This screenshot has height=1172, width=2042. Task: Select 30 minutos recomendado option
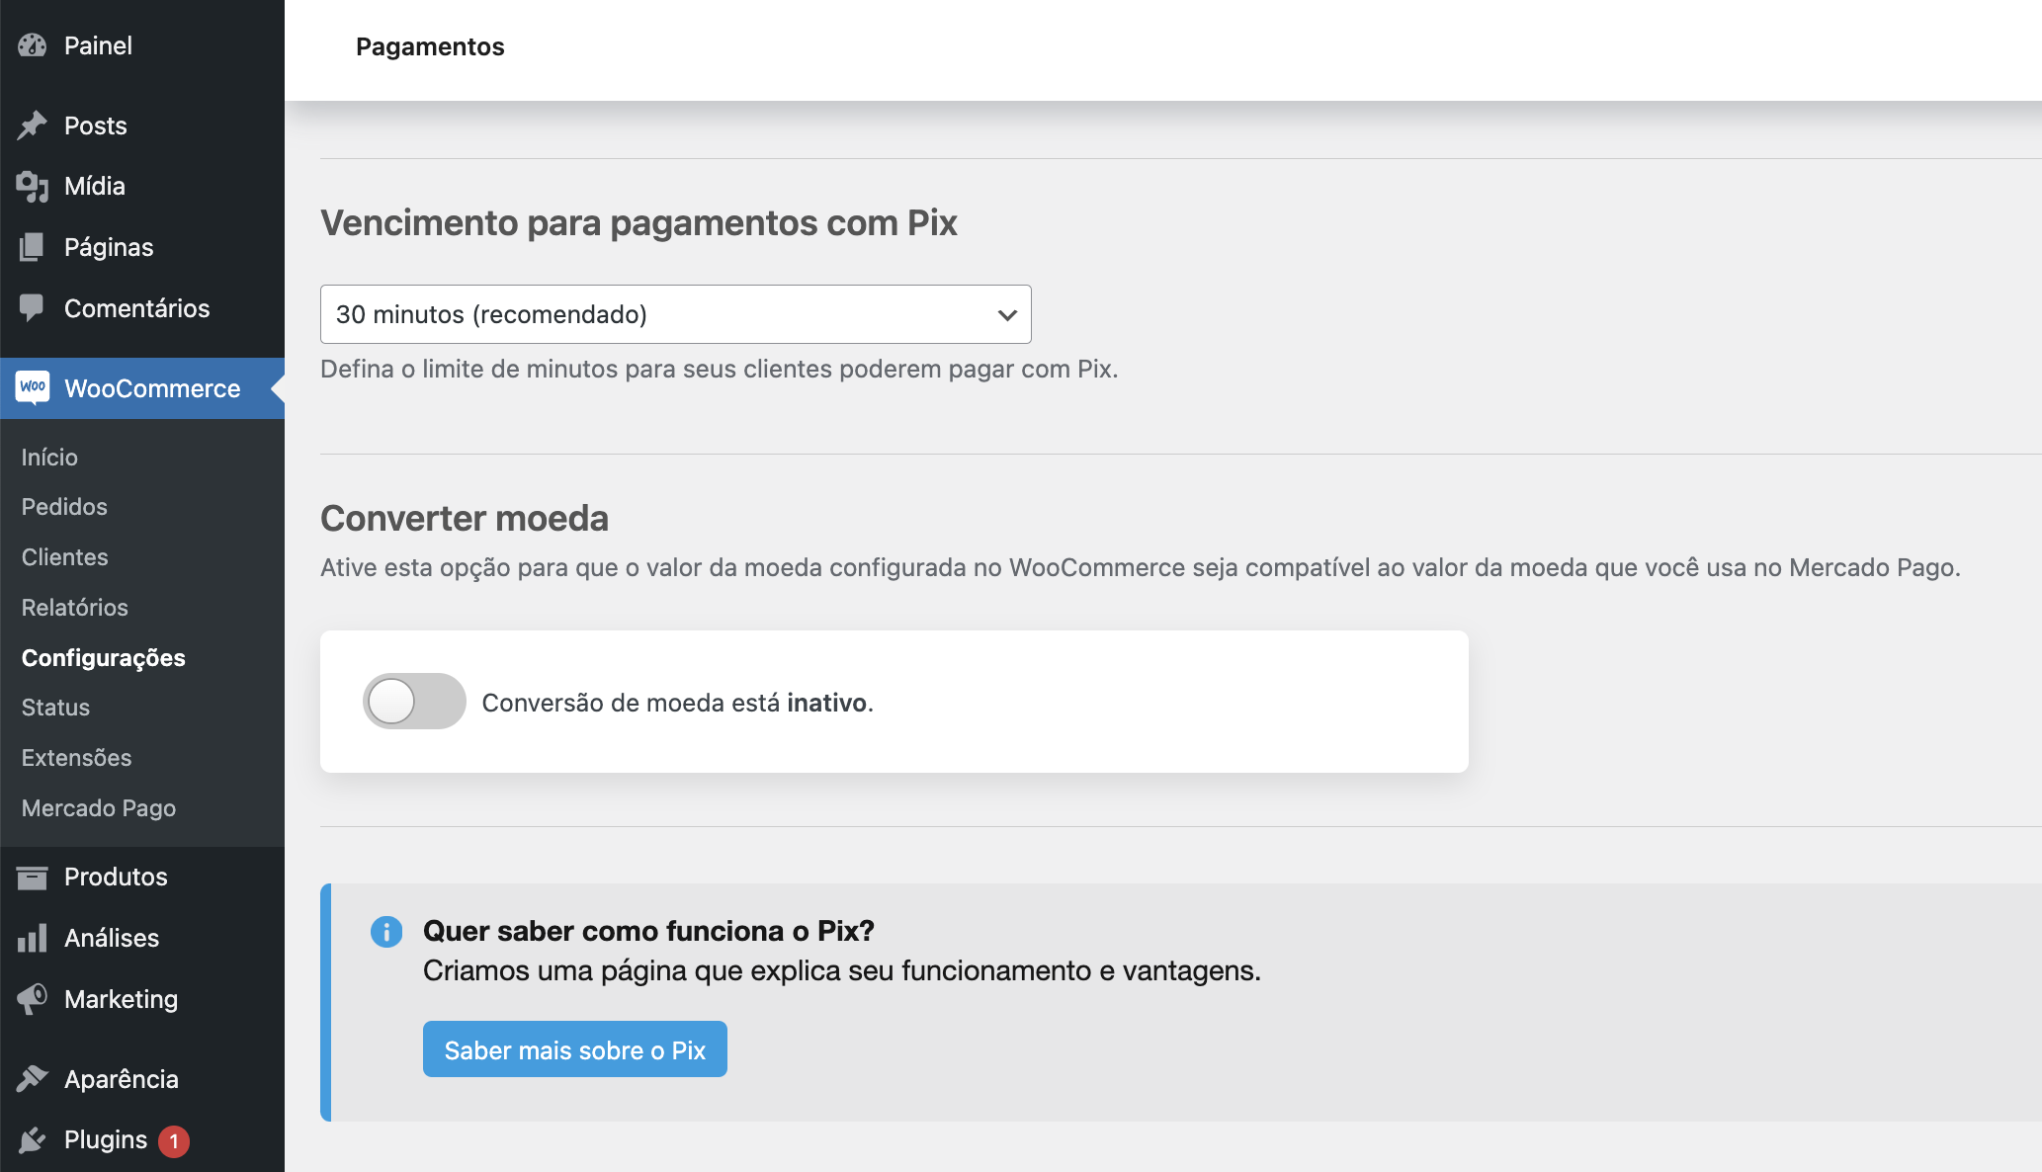(675, 314)
